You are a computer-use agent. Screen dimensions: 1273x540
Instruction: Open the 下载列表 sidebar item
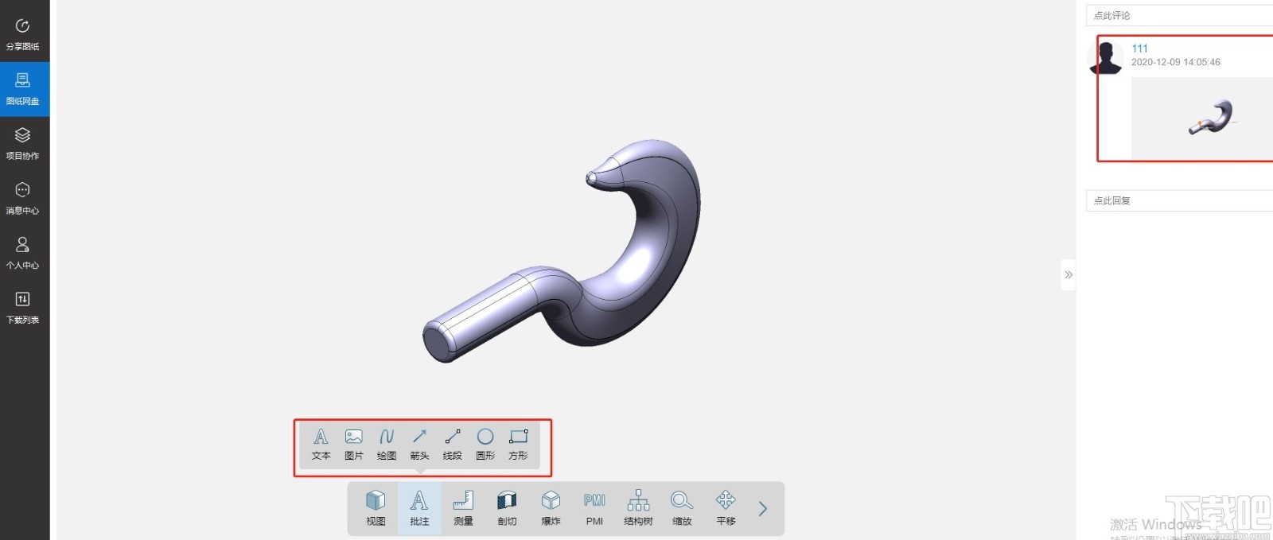click(x=22, y=307)
